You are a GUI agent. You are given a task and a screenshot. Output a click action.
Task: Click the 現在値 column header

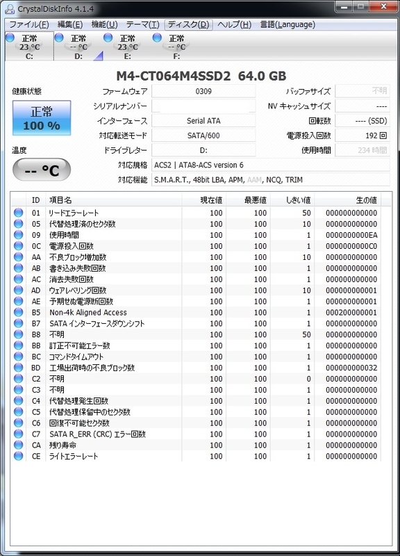pyautogui.click(x=204, y=200)
